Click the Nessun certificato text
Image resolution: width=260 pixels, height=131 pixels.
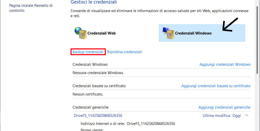point(88,94)
